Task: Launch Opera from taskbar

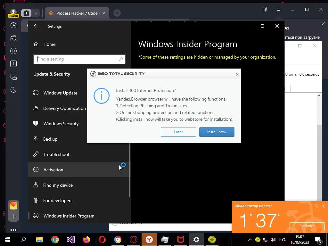Action: 102,240
